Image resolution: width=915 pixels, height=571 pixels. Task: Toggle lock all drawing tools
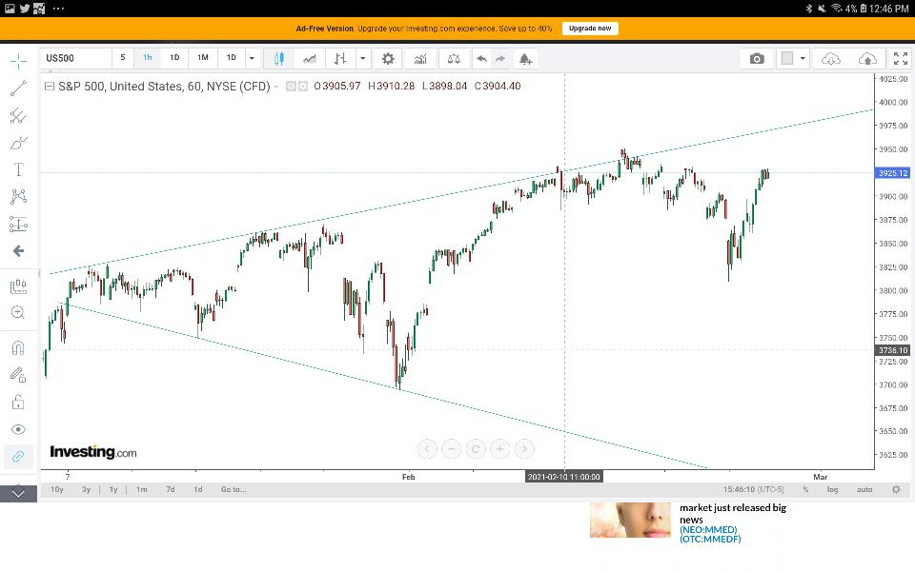[x=18, y=402]
